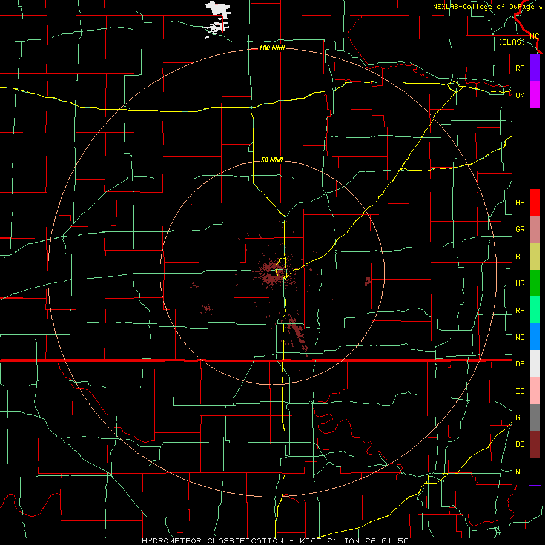545x545 pixels.
Task: Click the BD yellow legend swatch
Action: click(x=535, y=257)
